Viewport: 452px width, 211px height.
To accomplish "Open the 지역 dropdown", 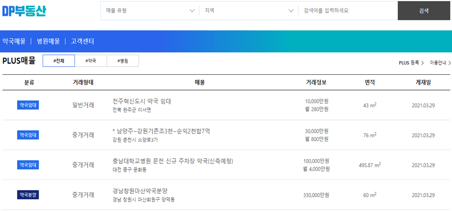I will 249,10.
